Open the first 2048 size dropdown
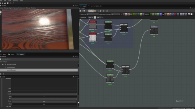The width and height of the screenshot is (195, 109). click(90, 18)
